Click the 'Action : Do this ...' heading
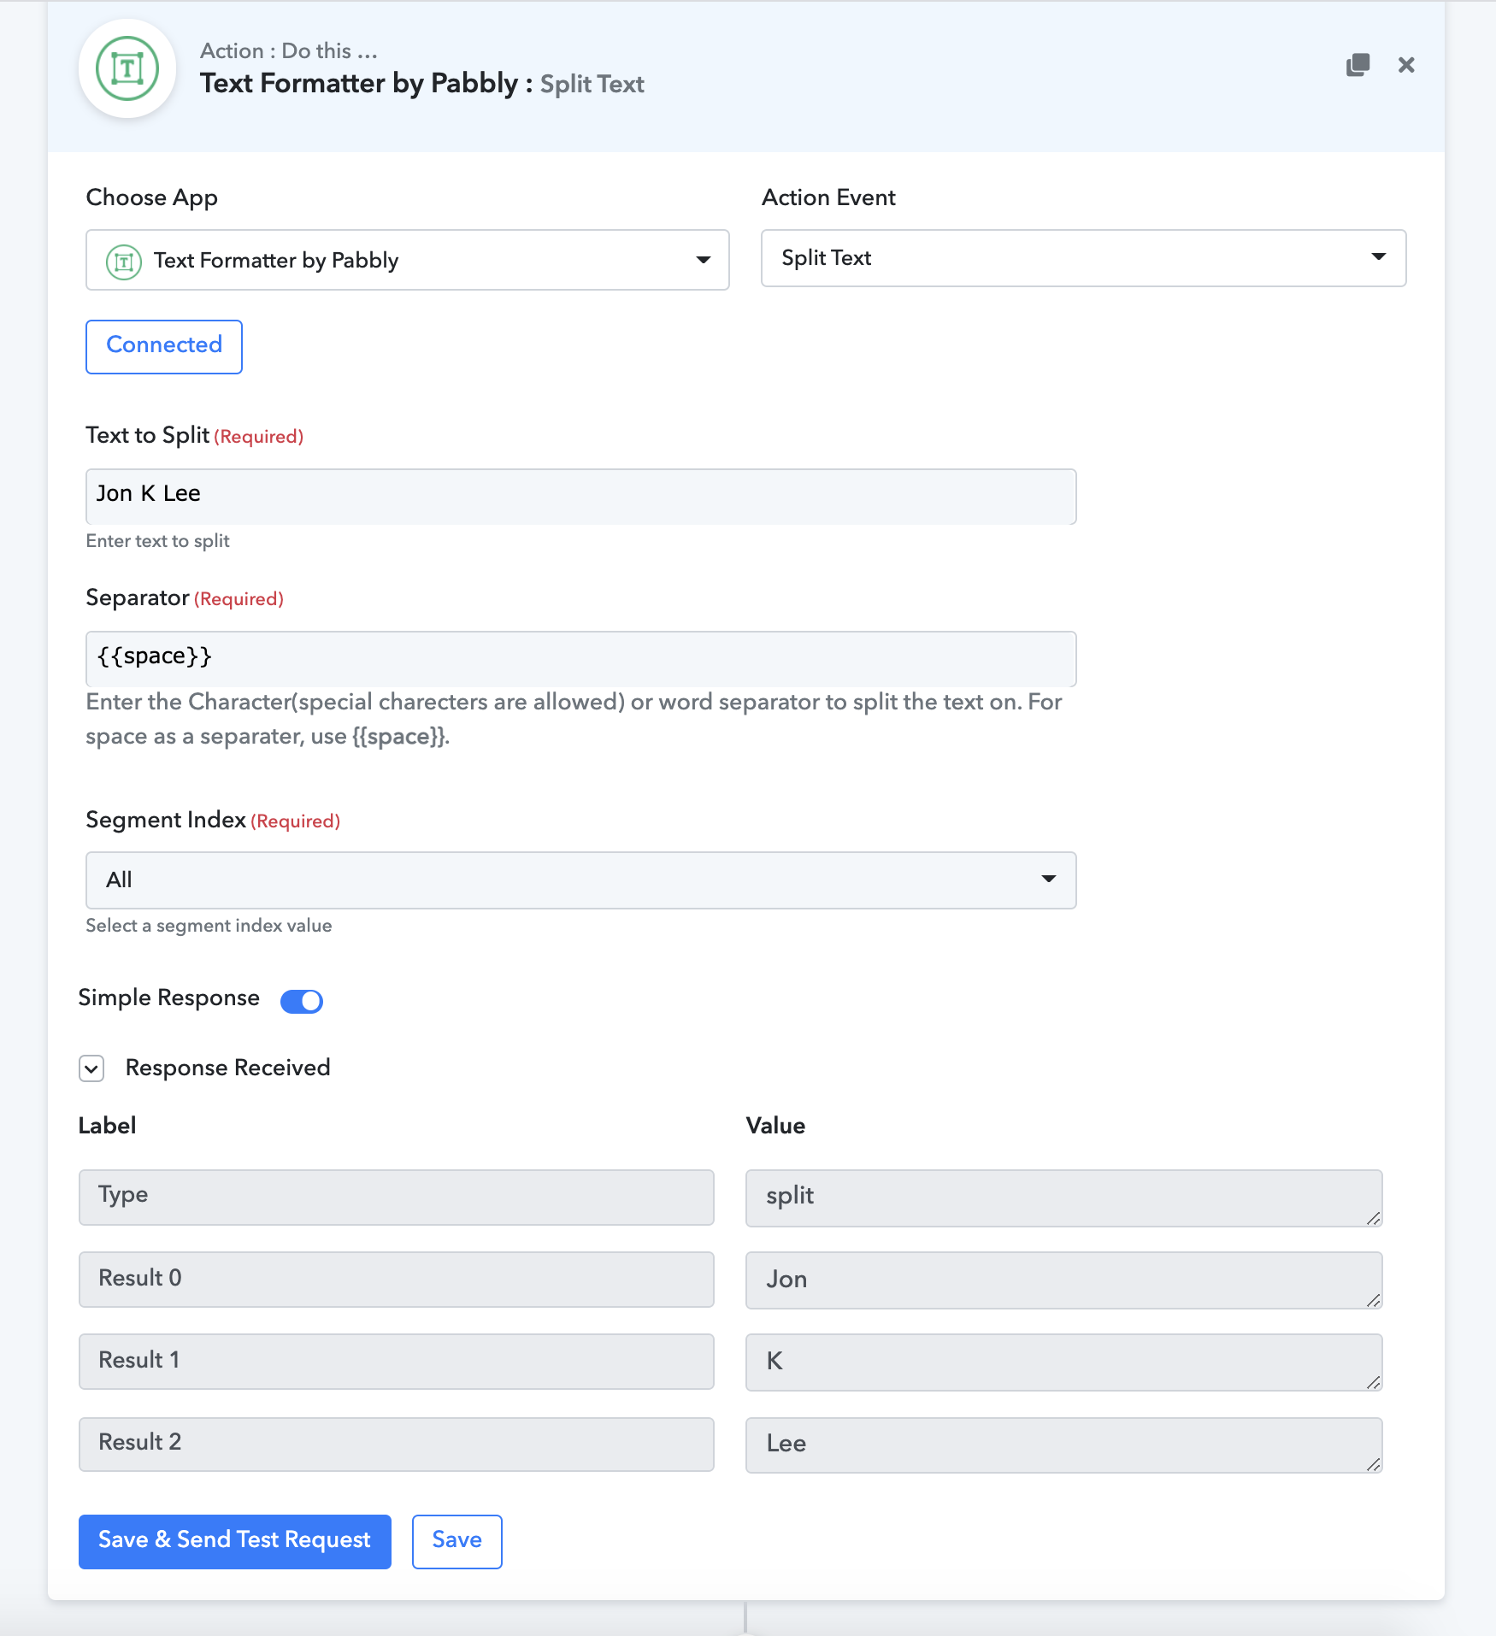The width and height of the screenshot is (1496, 1636). 289,51
